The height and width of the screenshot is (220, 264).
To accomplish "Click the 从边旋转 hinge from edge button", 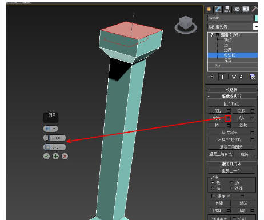I will pyautogui.click(x=229, y=133).
